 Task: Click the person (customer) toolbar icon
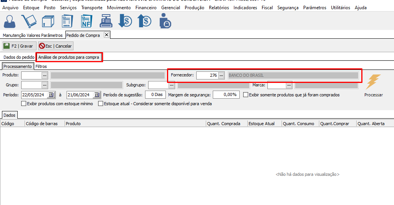10,21
